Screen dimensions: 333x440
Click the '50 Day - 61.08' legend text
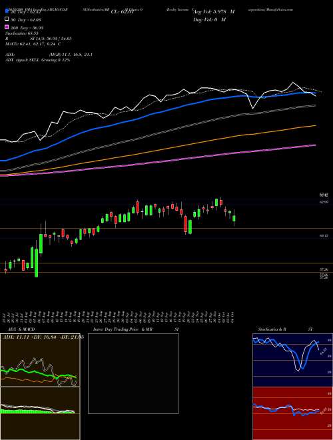[26, 19]
